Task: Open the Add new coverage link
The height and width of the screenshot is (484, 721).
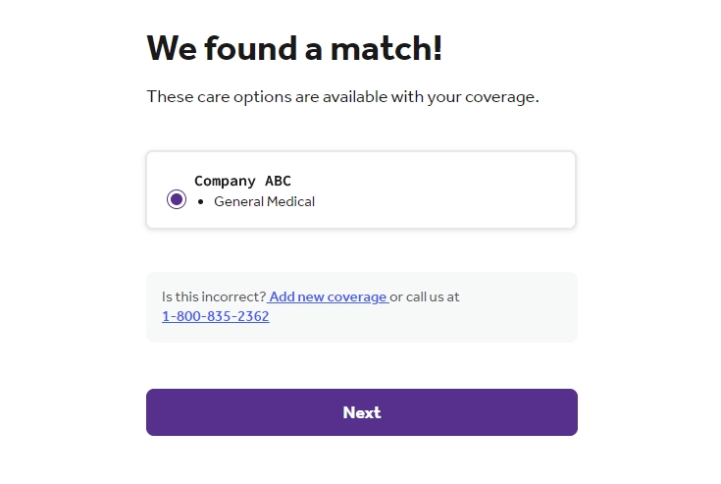Action: pyautogui.click(x=329, y=296)
